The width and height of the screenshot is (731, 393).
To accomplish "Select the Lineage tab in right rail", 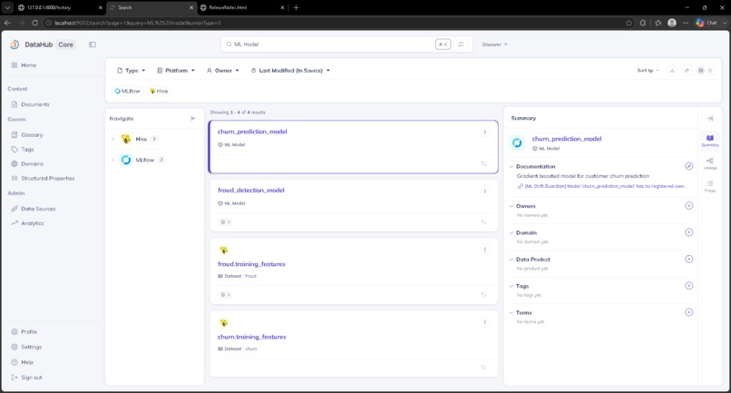I will pyautogui.click(x=710, y=163).
